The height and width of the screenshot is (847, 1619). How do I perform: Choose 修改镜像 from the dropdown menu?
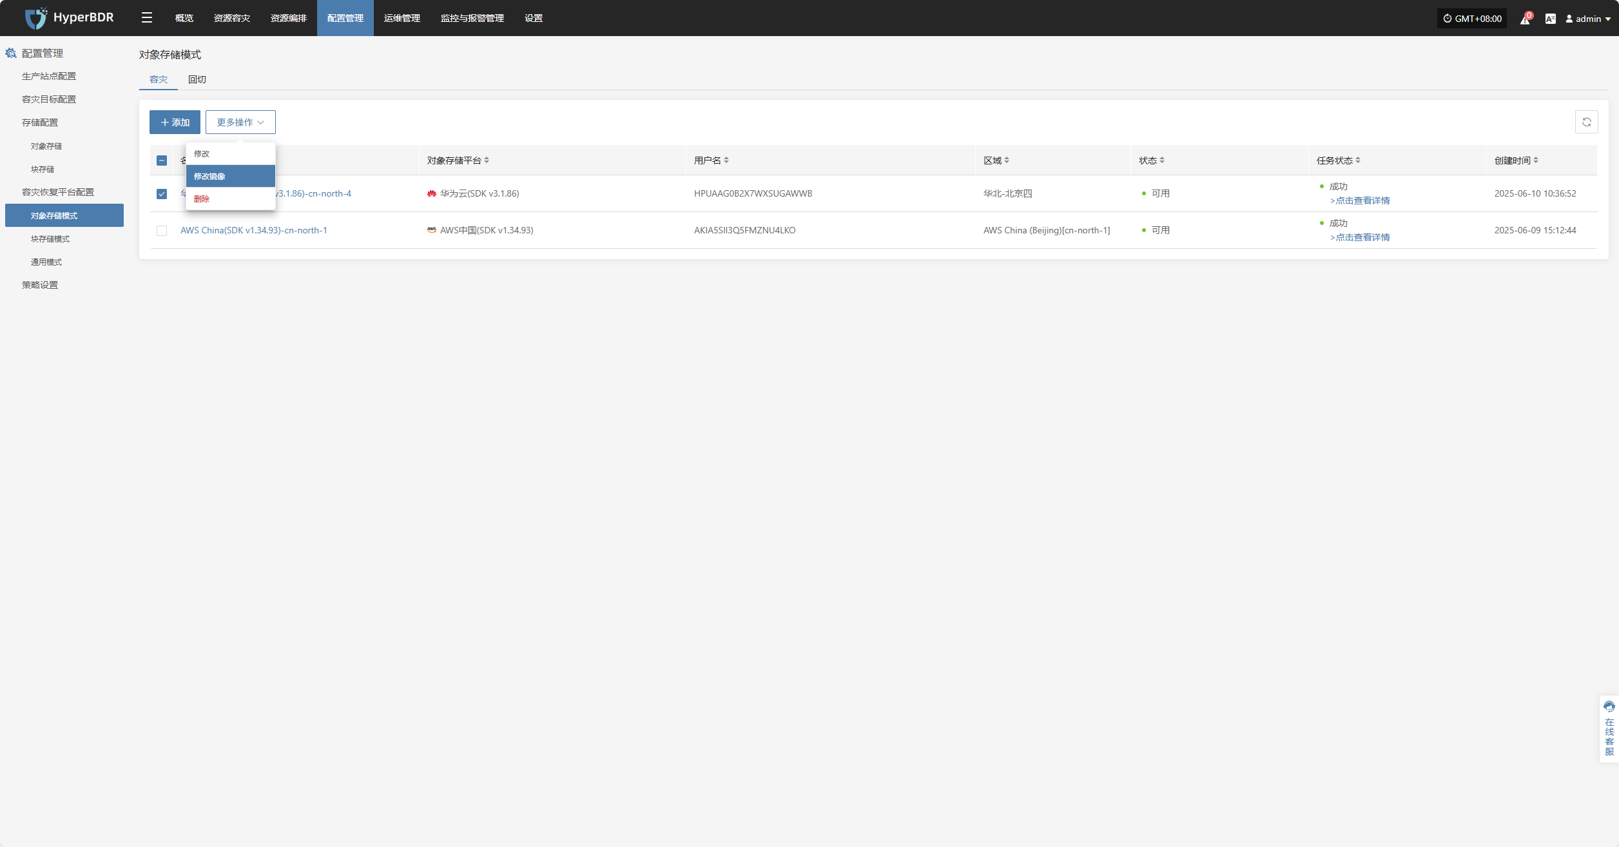[231, 176]
